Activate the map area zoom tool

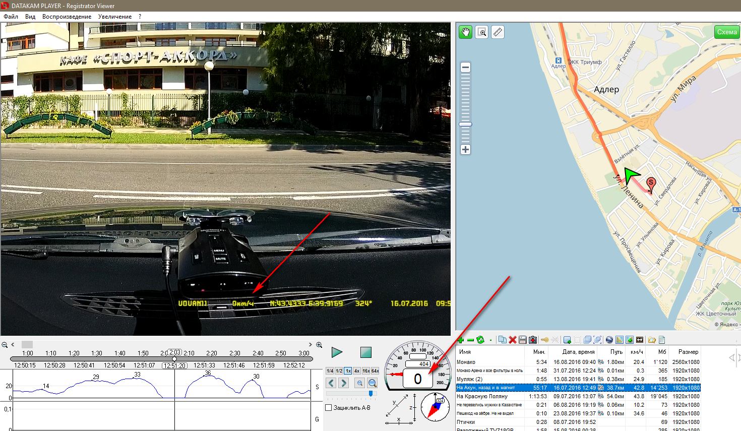click(x=482, y=32)
